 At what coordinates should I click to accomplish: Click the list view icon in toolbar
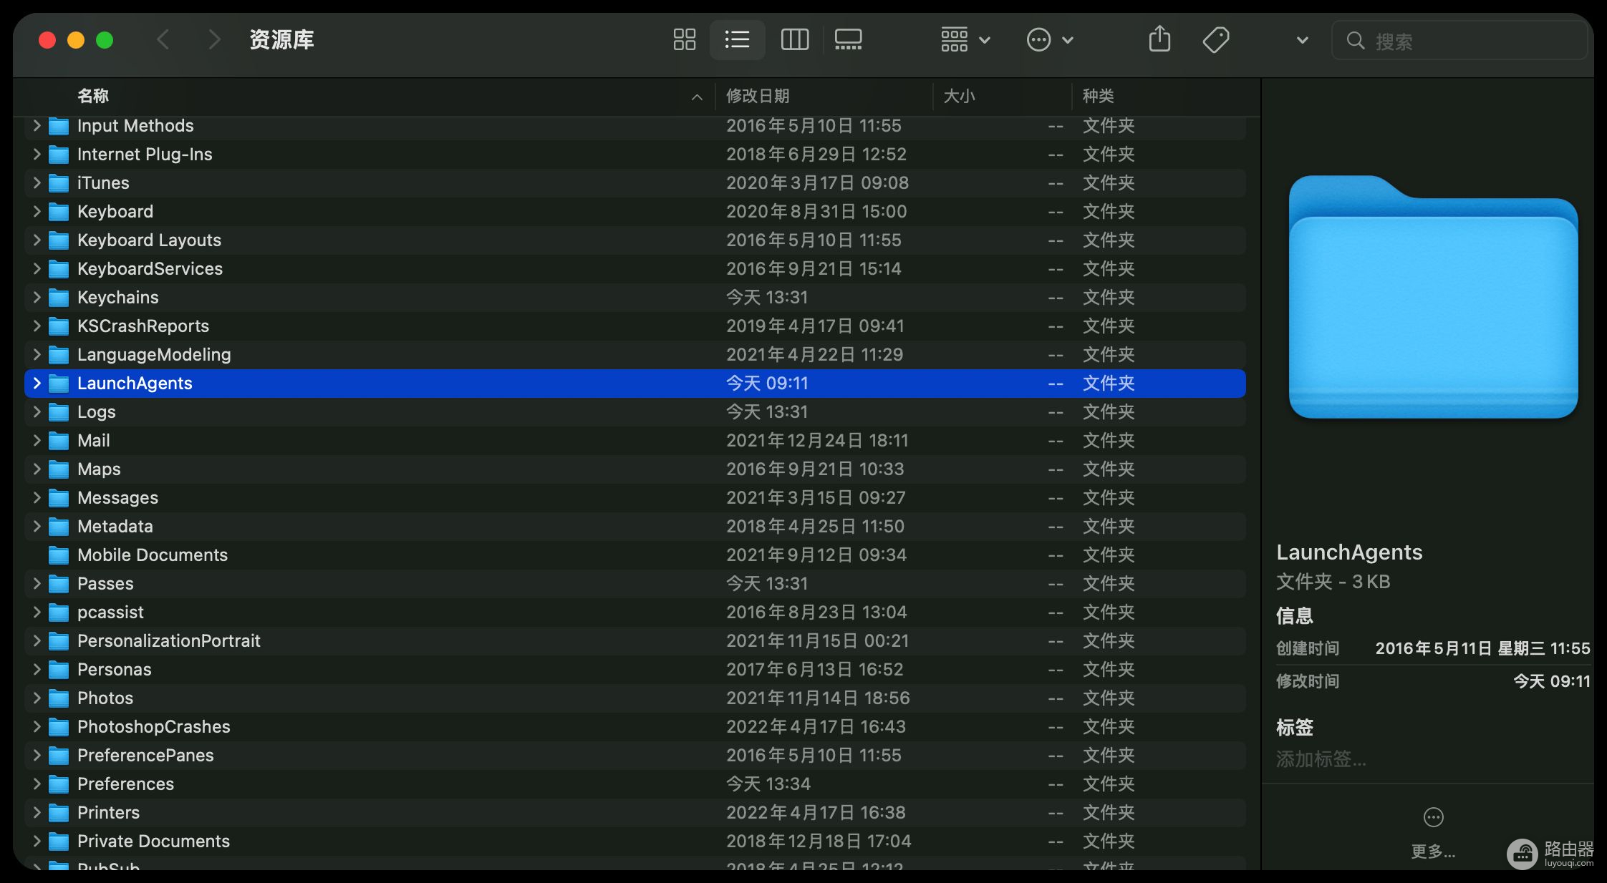[x=737, y=39]
